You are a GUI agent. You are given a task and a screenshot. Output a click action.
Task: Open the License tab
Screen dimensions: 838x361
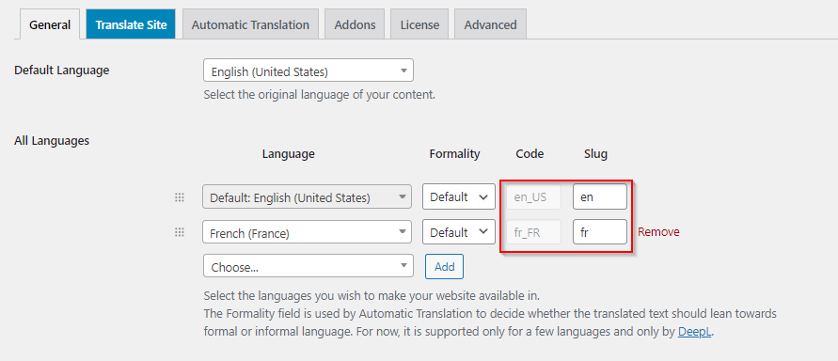pyautogui.click(x=419, y=24)
